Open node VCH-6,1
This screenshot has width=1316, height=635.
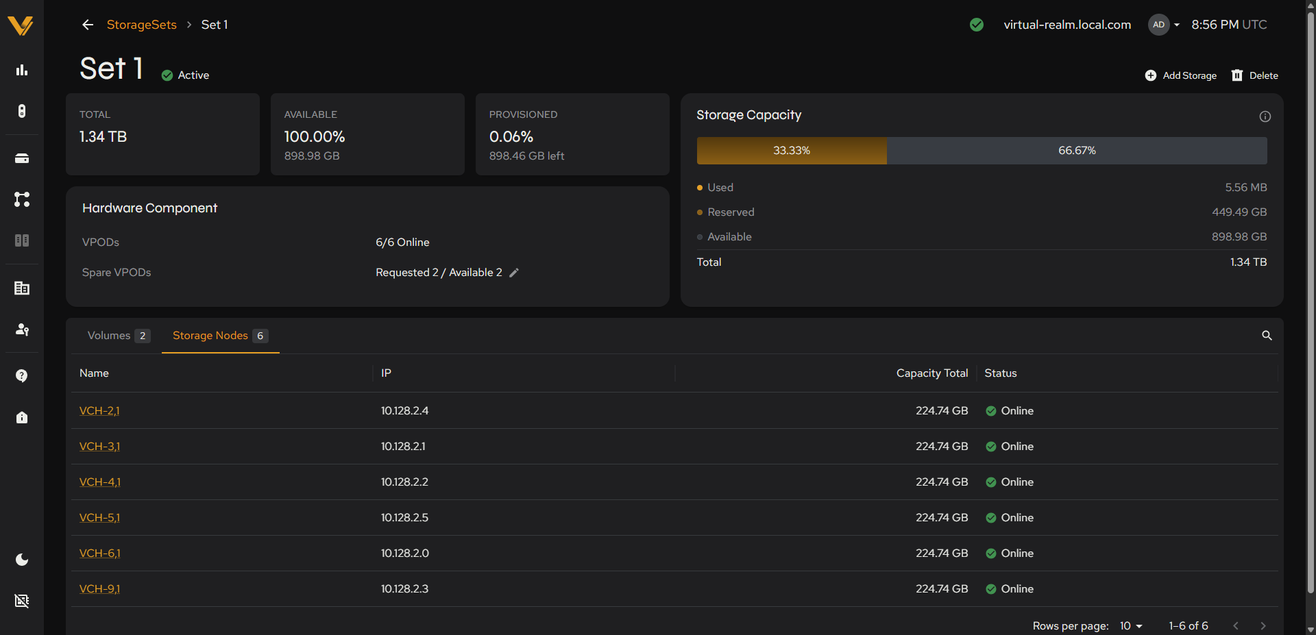100,553
